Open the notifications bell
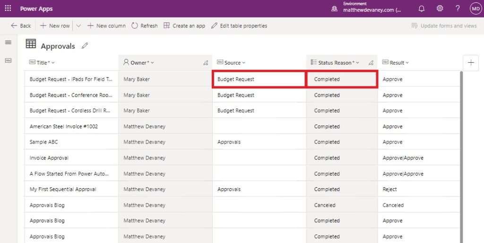 421,8
